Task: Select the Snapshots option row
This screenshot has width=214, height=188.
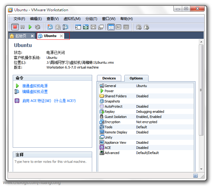Action: [x=146, y=101]
